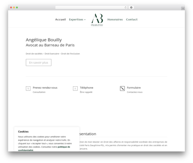Open the Téléphone link

(86, 88)
